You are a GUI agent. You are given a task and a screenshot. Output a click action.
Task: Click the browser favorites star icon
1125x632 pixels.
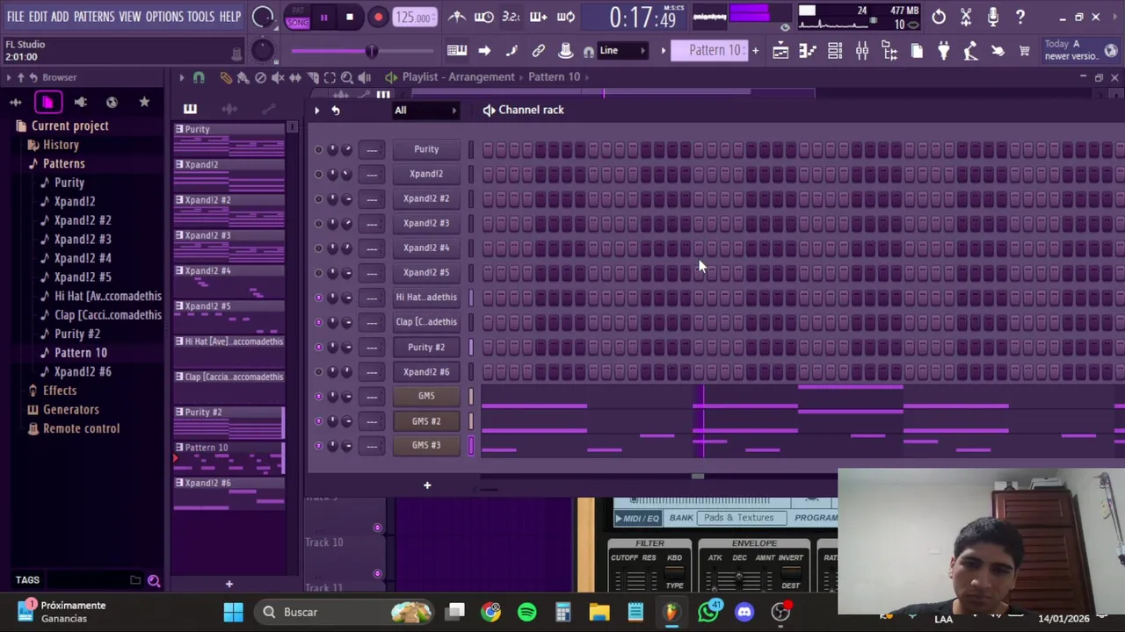pyautogui.click(x=144, y=103)
